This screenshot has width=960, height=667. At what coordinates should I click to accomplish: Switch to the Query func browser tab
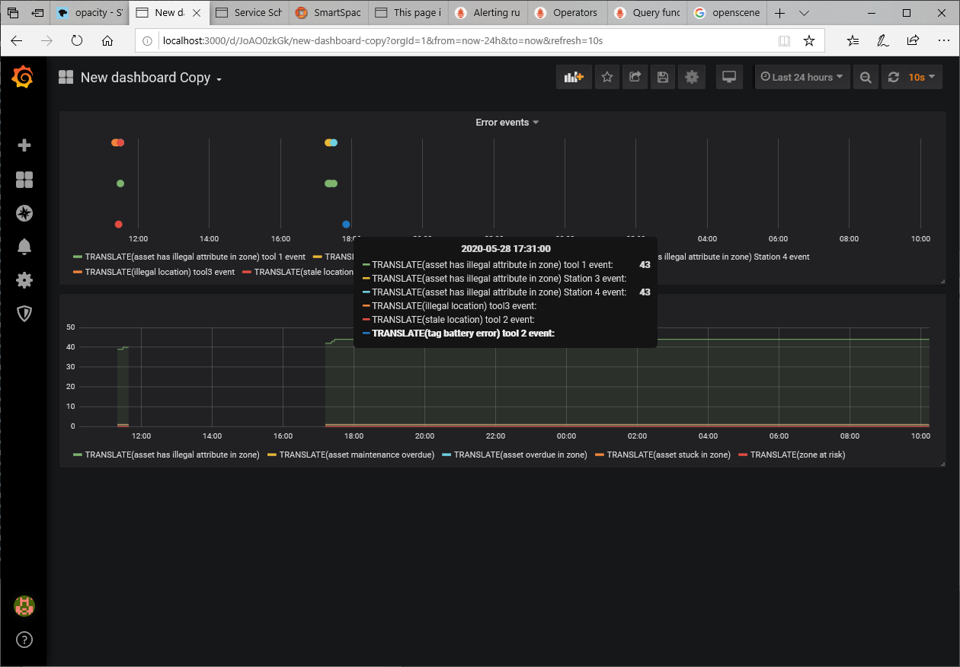[647, 13]
